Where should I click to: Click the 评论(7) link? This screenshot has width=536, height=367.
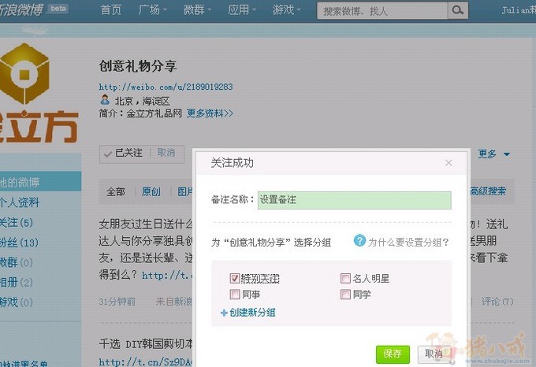[497, 302]
